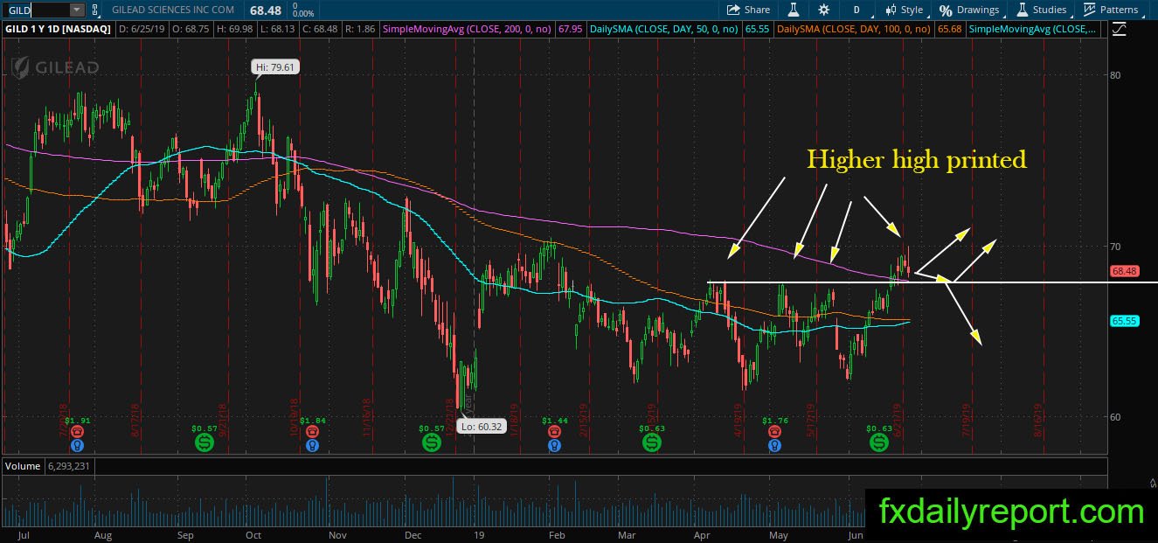Click the flask icon in the toolbar
The image size is (1158, 543).
click(x=794, y=10)
